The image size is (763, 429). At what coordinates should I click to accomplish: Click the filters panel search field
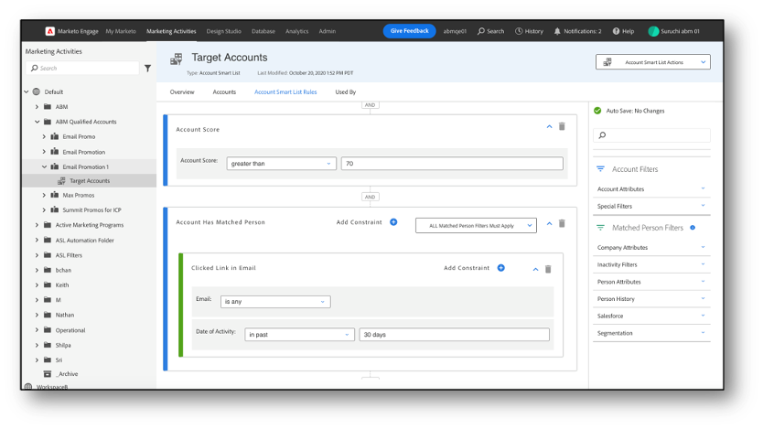(651, 135)
